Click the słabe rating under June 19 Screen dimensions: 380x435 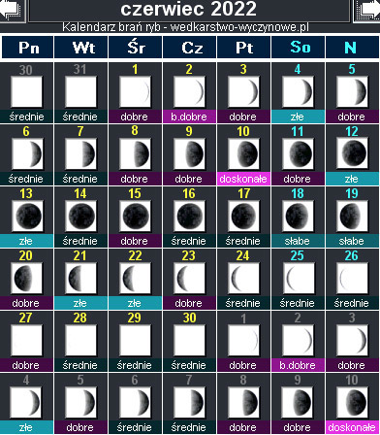(352, 241)
